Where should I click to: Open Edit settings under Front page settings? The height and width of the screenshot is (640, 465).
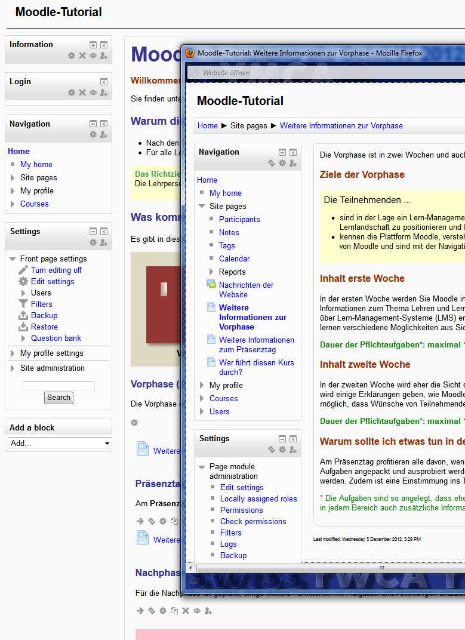(53, 282)
